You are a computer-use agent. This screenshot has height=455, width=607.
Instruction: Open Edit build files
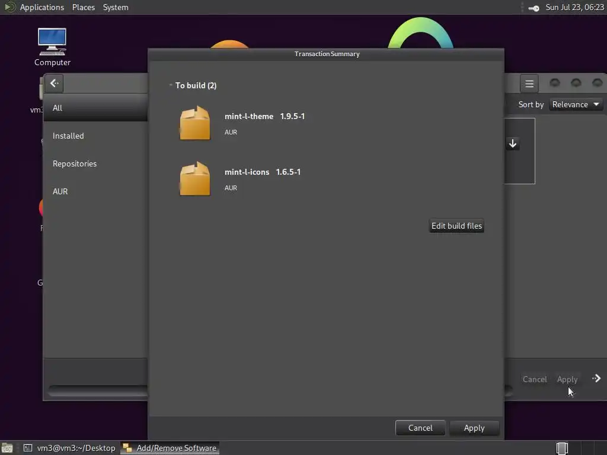(x=456, y=226)
